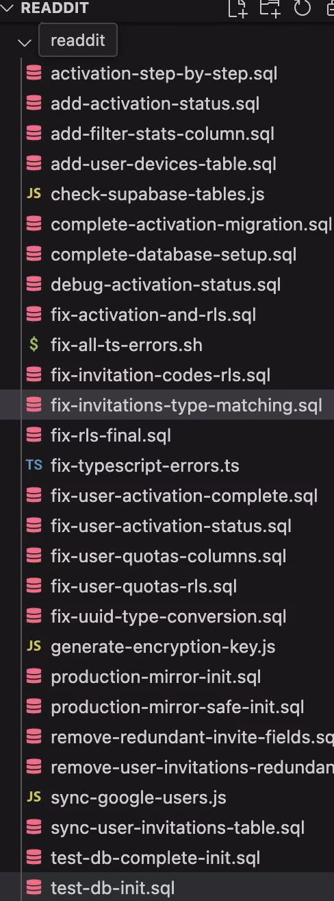Open production-mirror-init.sql
This screenshot has height=901, width=334.
pyautogui.click(x=155, y=677)
